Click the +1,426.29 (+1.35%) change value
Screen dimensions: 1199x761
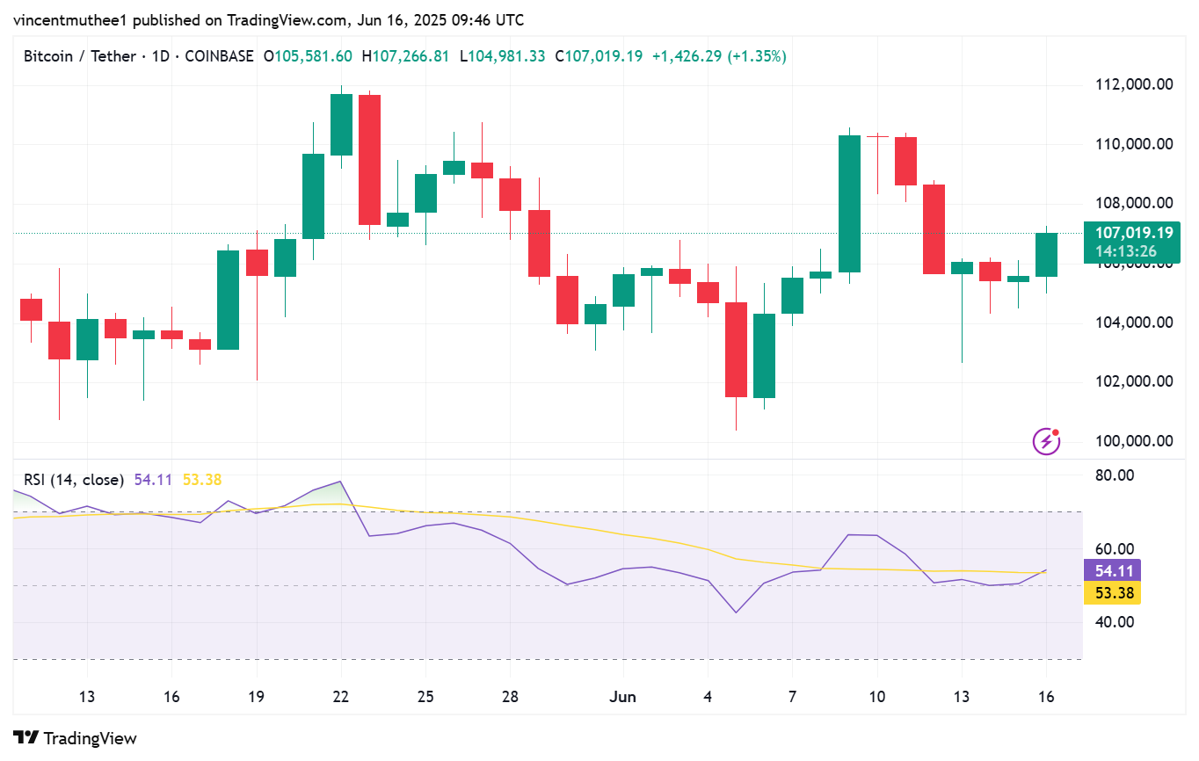pos(718,56)
